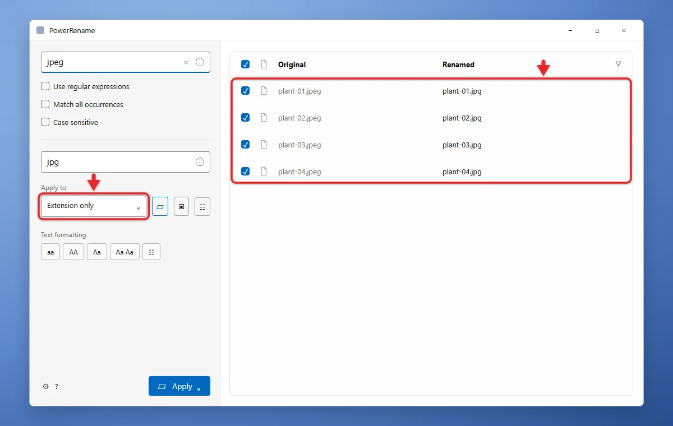Open info icon in the replace field

[x=200, y=162]
